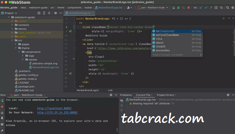Rerun process from the Run panel sidebar
Viewport: 235px width, 134px height.
[2, 100]
